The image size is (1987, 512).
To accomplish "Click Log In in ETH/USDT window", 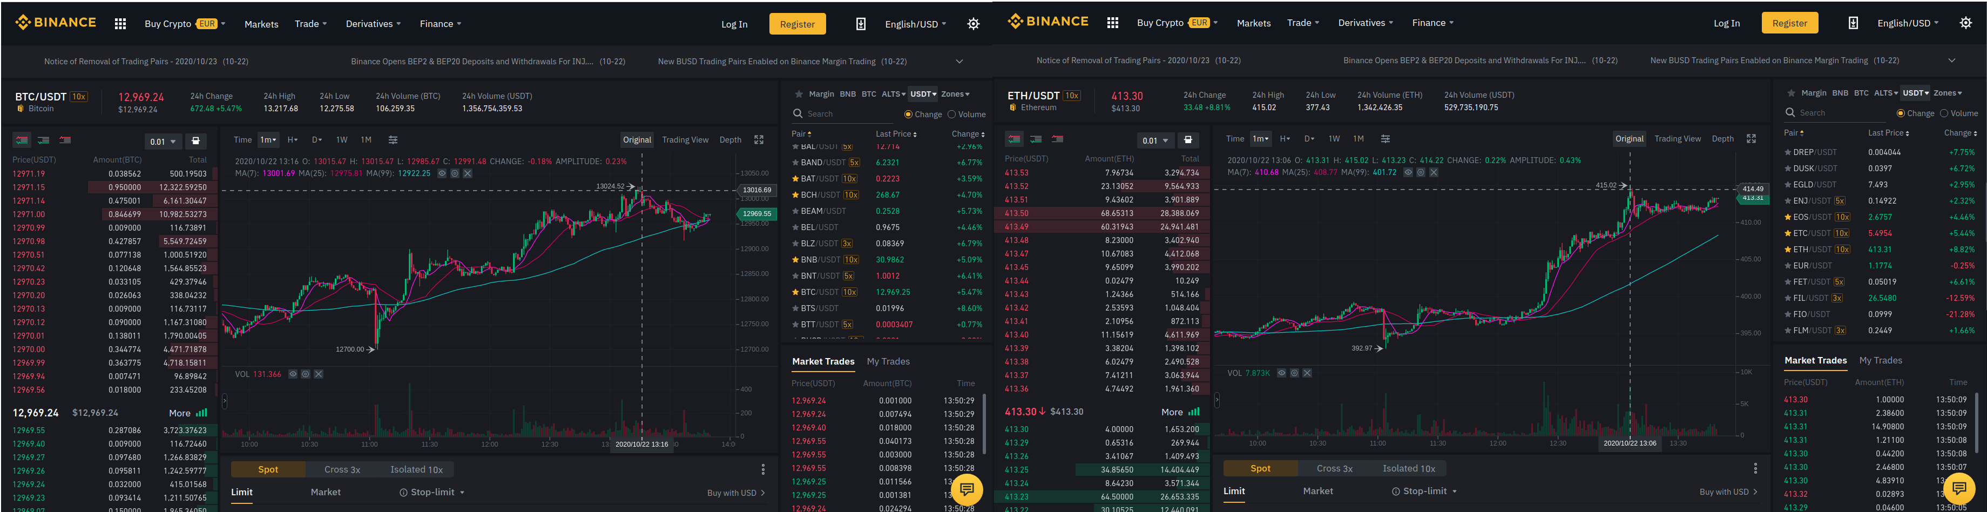I will pos(1726,23).
